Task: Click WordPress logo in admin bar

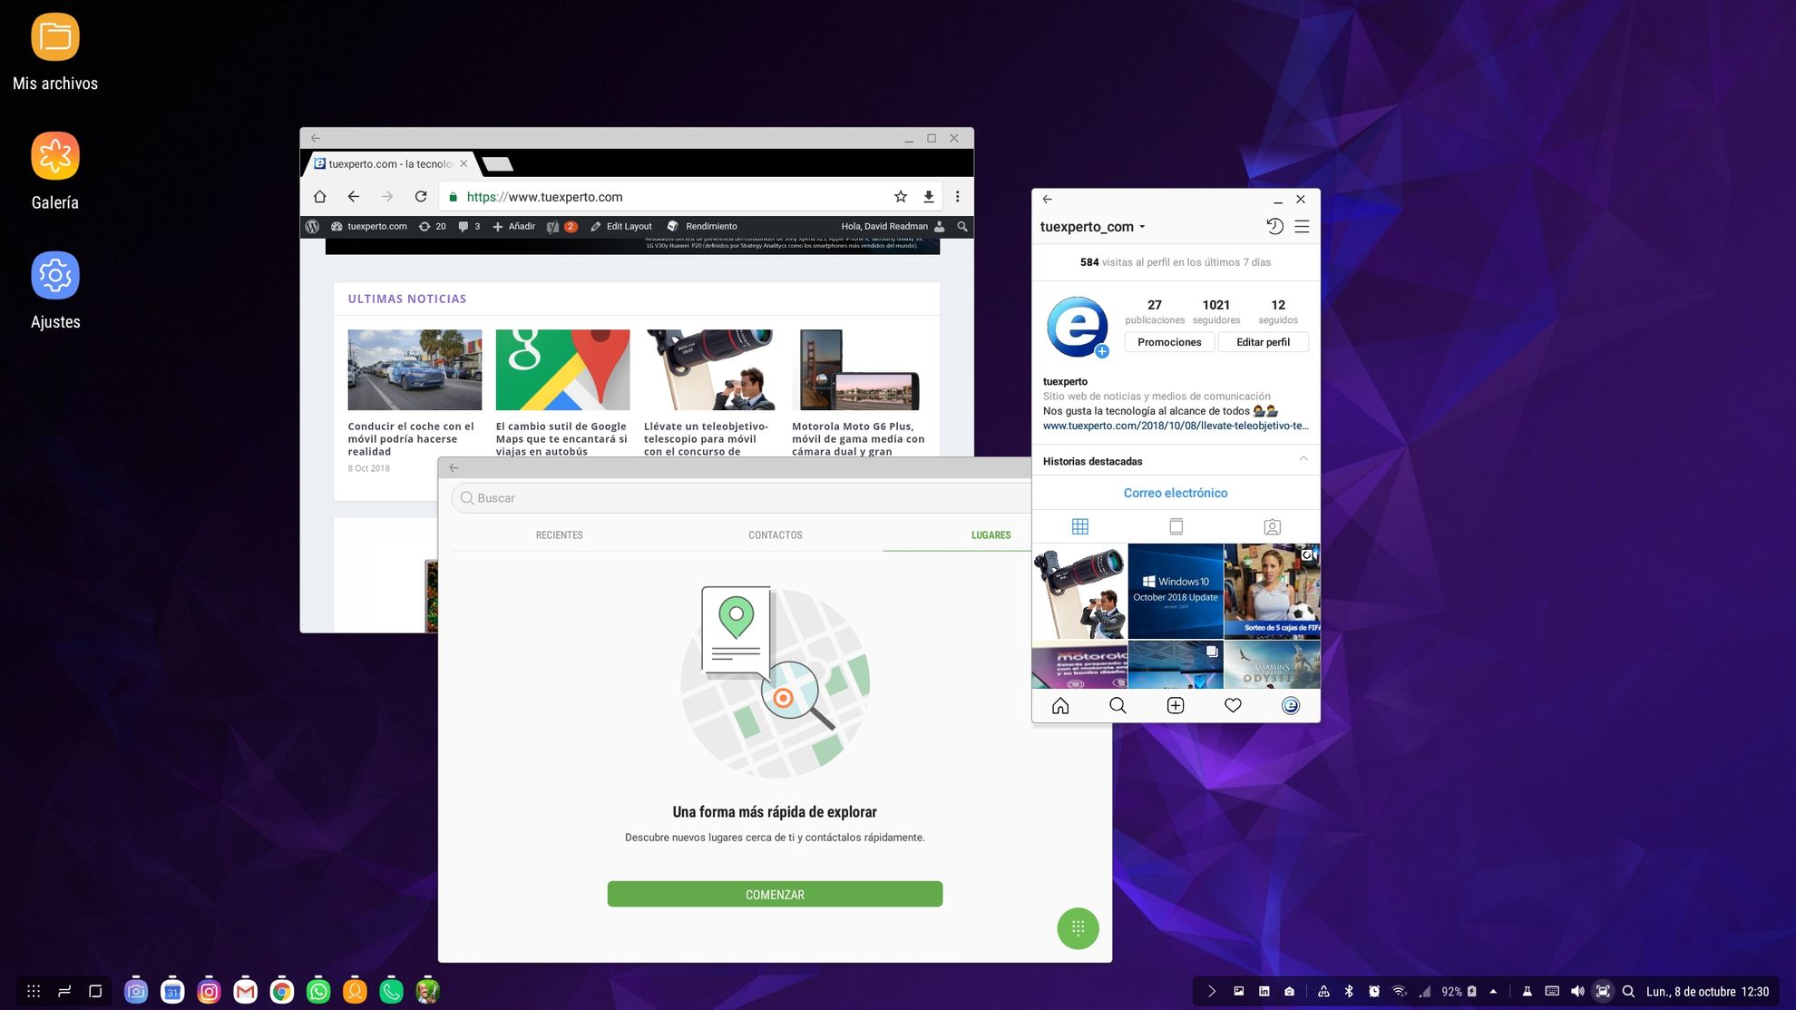Action: (312, 227)
